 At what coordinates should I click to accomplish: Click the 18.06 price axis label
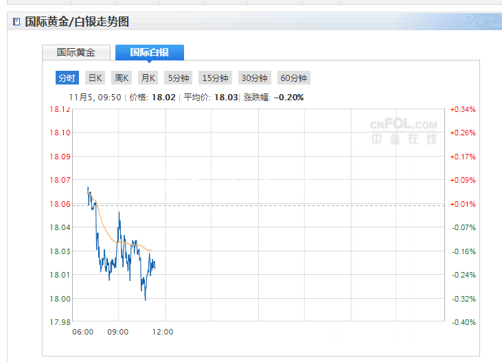[x=60, y=204]
